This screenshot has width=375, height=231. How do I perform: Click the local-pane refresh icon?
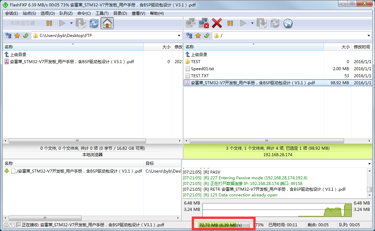[x=94, y=23]
